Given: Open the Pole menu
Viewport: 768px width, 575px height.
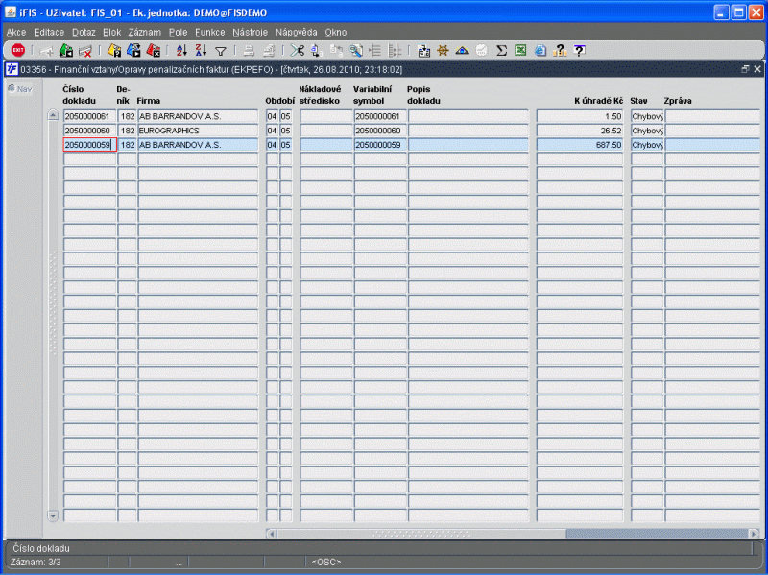Looking at the screenshot, I should [x=179, y=33].
